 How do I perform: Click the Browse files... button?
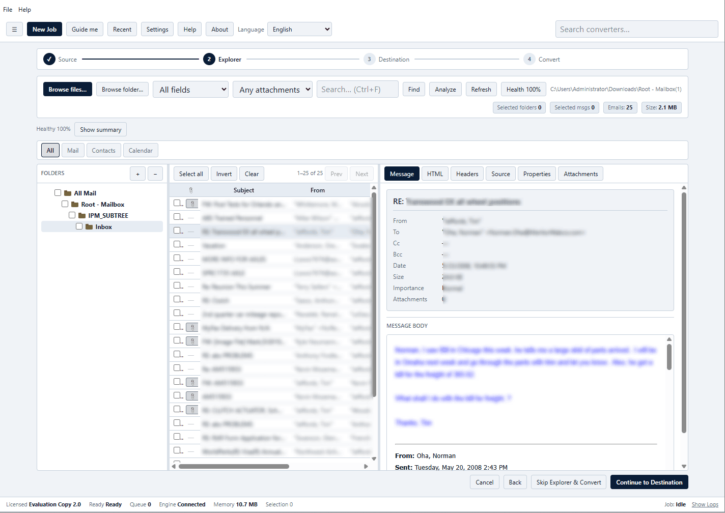[x=68, y=90]
